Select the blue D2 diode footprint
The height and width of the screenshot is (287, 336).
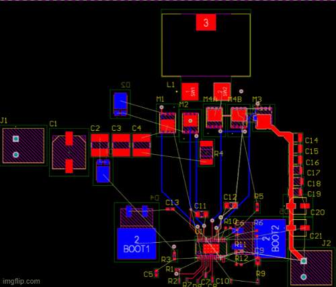(x=120, y=104)
